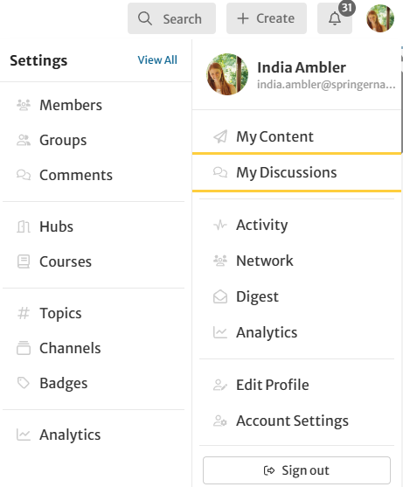
Task: Open My Discussions menu item
Action: tap(296, 172)
